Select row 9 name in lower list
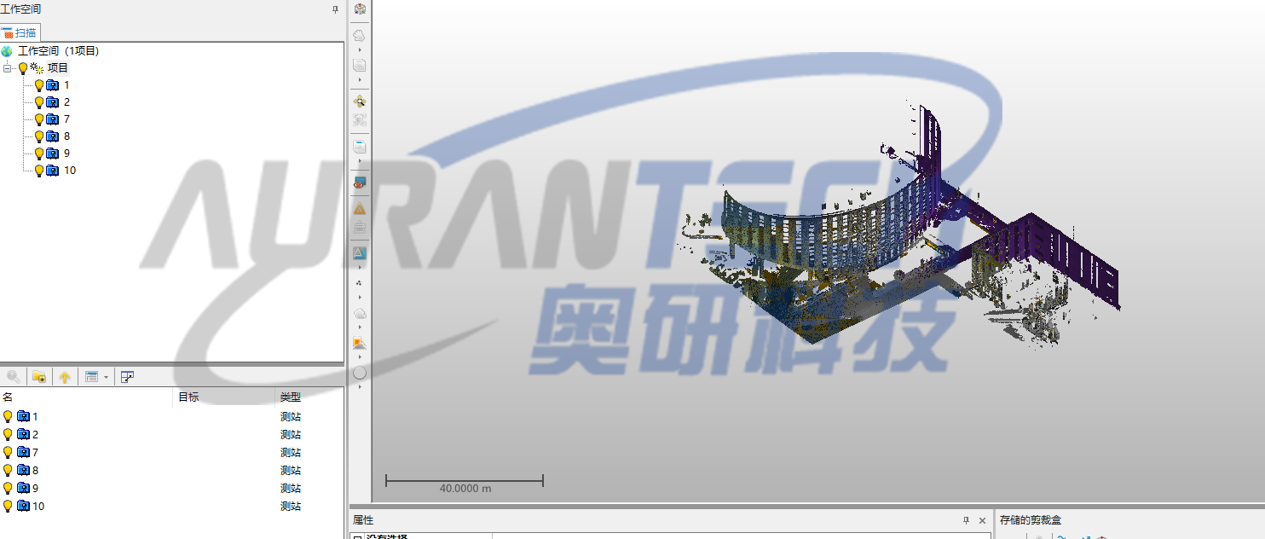Viewport: 1265px width, 539px height. [x=35, y=489]
